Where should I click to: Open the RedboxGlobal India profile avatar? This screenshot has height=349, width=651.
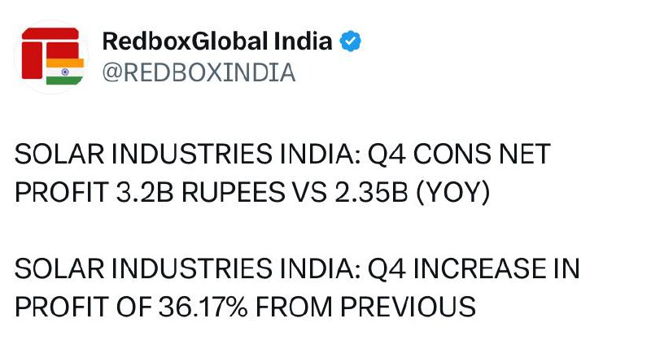pyautogui.click(x=51, y=57)
